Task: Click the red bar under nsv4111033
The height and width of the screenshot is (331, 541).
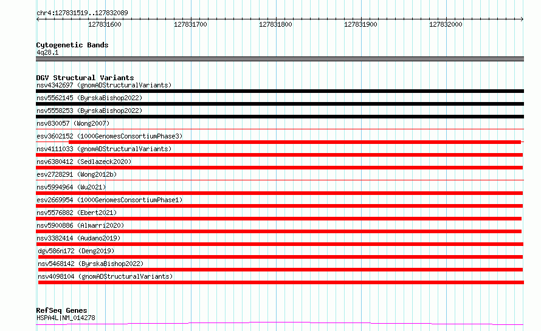Action: tap(280, 155)
